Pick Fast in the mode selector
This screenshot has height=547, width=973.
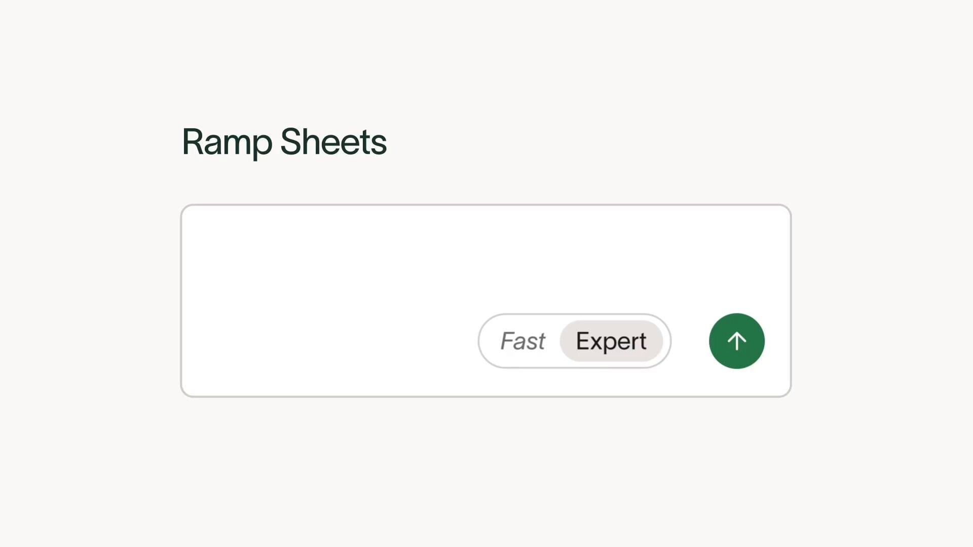pyautogui.click(x=522, y=341)
